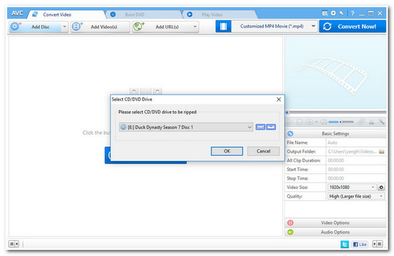Image resolution: width=394 pixels, height=256 pixels.
Task: Open the snapshot options dropdown arrow
Action: tap(316, 122)
